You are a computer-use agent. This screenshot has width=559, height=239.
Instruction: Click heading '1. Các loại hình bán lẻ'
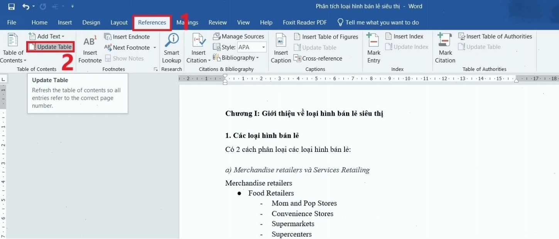coord(262,136)
